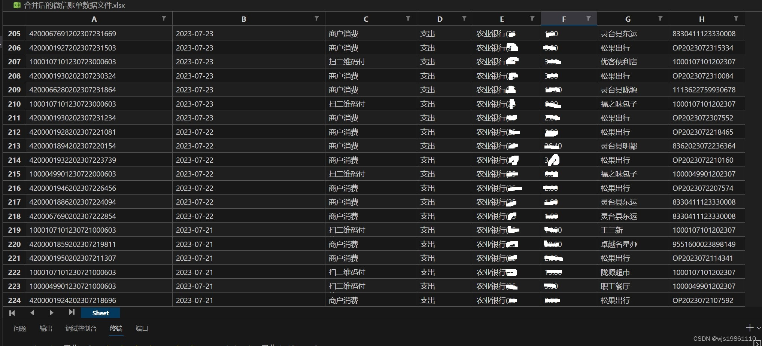Switch to 问题 panel tab
This screenshot has height=346, width=762.
click(x=20, y=328)
